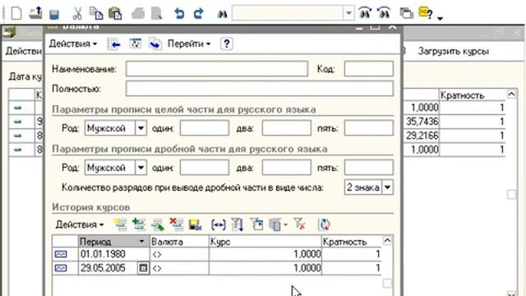Click the delete row icon with red cross
This screenshot has width=526, height=296.
(x=177, y=224)
